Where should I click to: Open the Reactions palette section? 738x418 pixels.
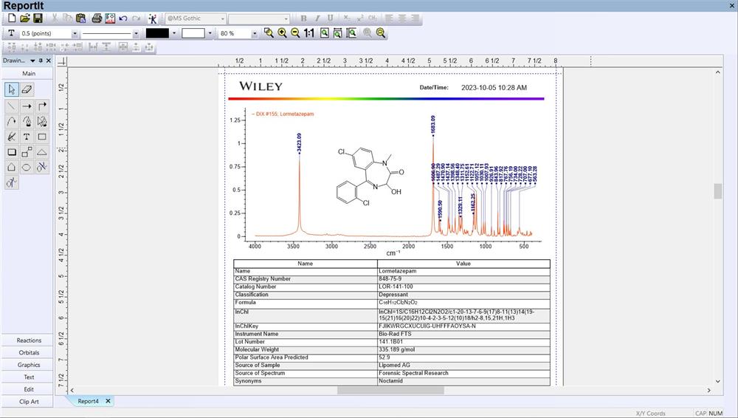29,340
